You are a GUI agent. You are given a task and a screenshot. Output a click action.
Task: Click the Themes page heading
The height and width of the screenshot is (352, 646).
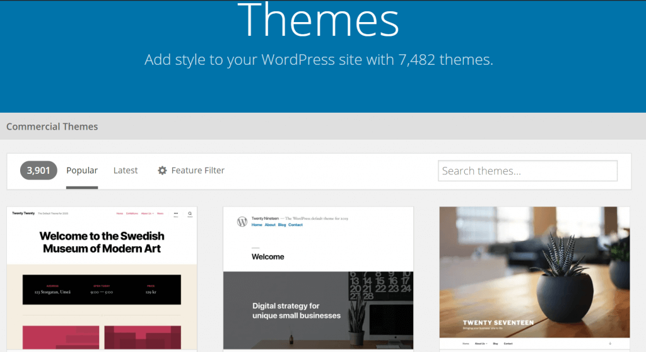319,20
